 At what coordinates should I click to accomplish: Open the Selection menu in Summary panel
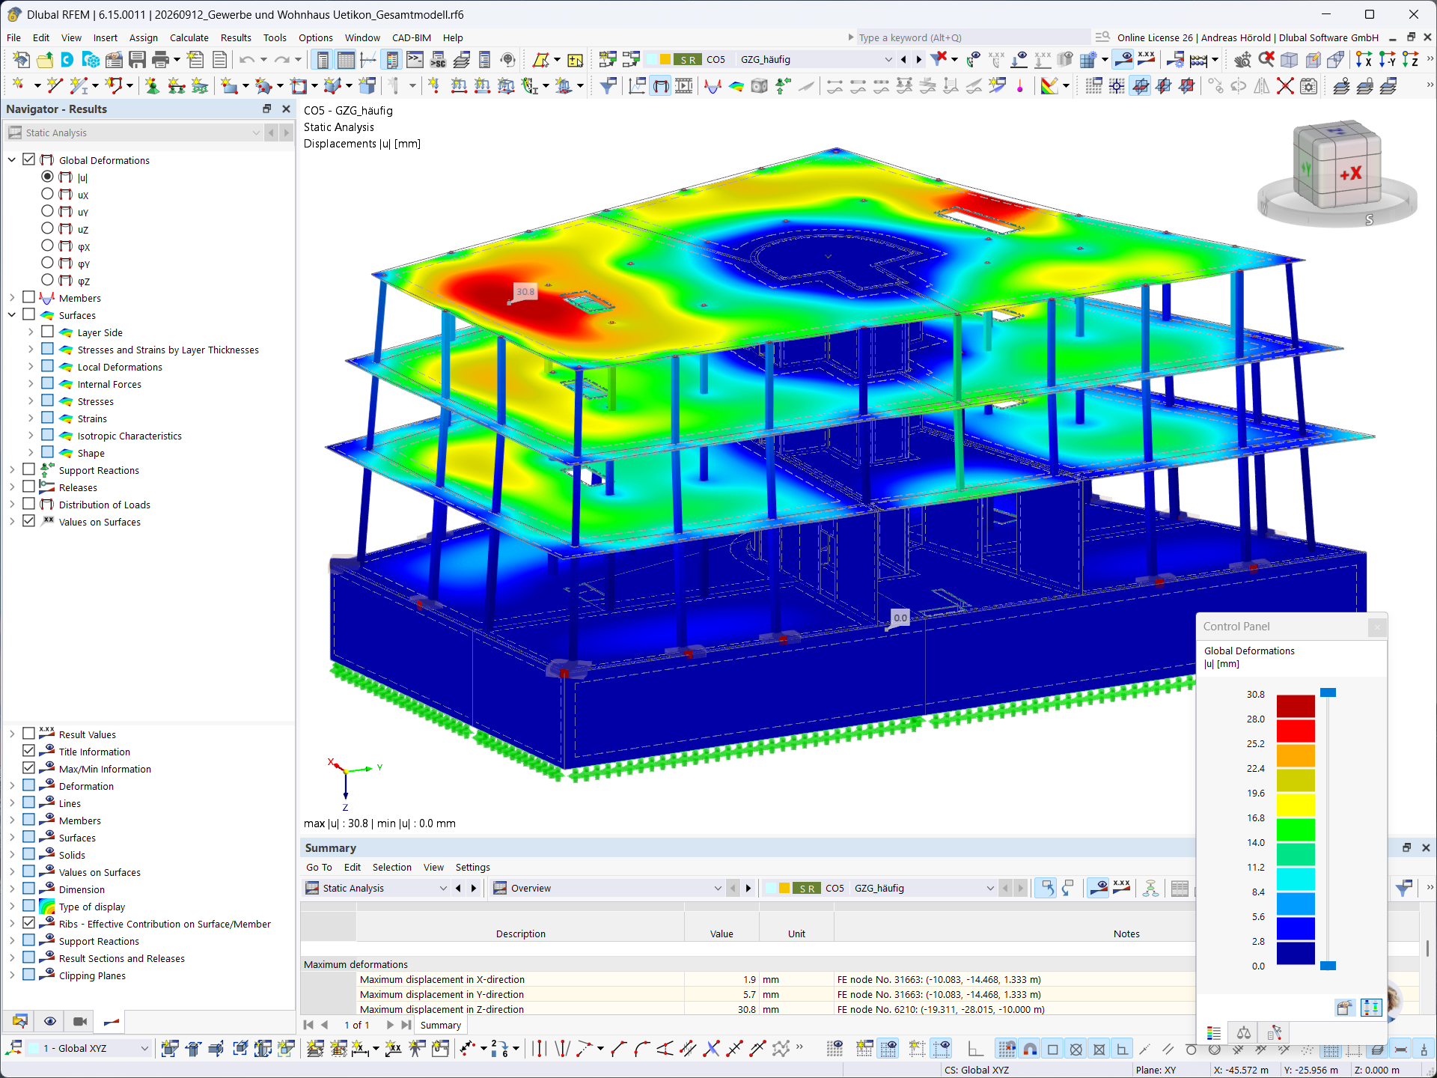click(391, 867)
